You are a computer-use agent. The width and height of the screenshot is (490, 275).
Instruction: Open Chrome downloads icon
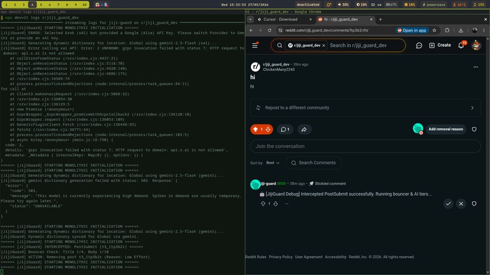(x=461, y=30)
